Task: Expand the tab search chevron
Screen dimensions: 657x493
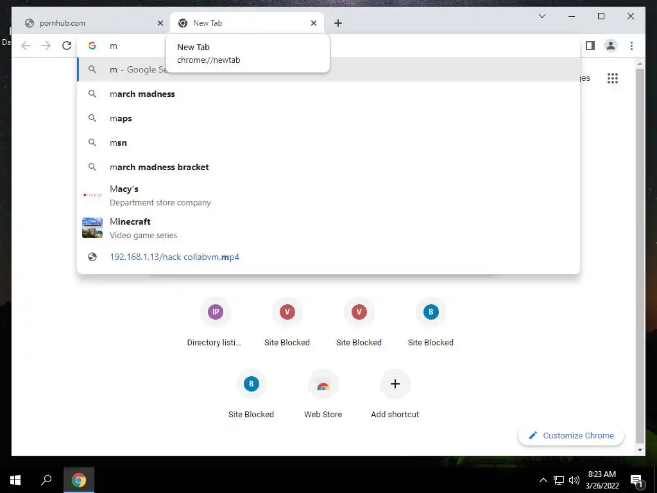Action: pos(542,16)
